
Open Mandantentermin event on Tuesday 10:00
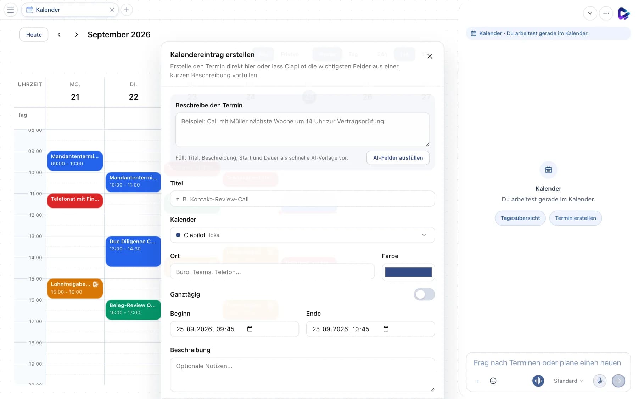click(x=133, y=182)
